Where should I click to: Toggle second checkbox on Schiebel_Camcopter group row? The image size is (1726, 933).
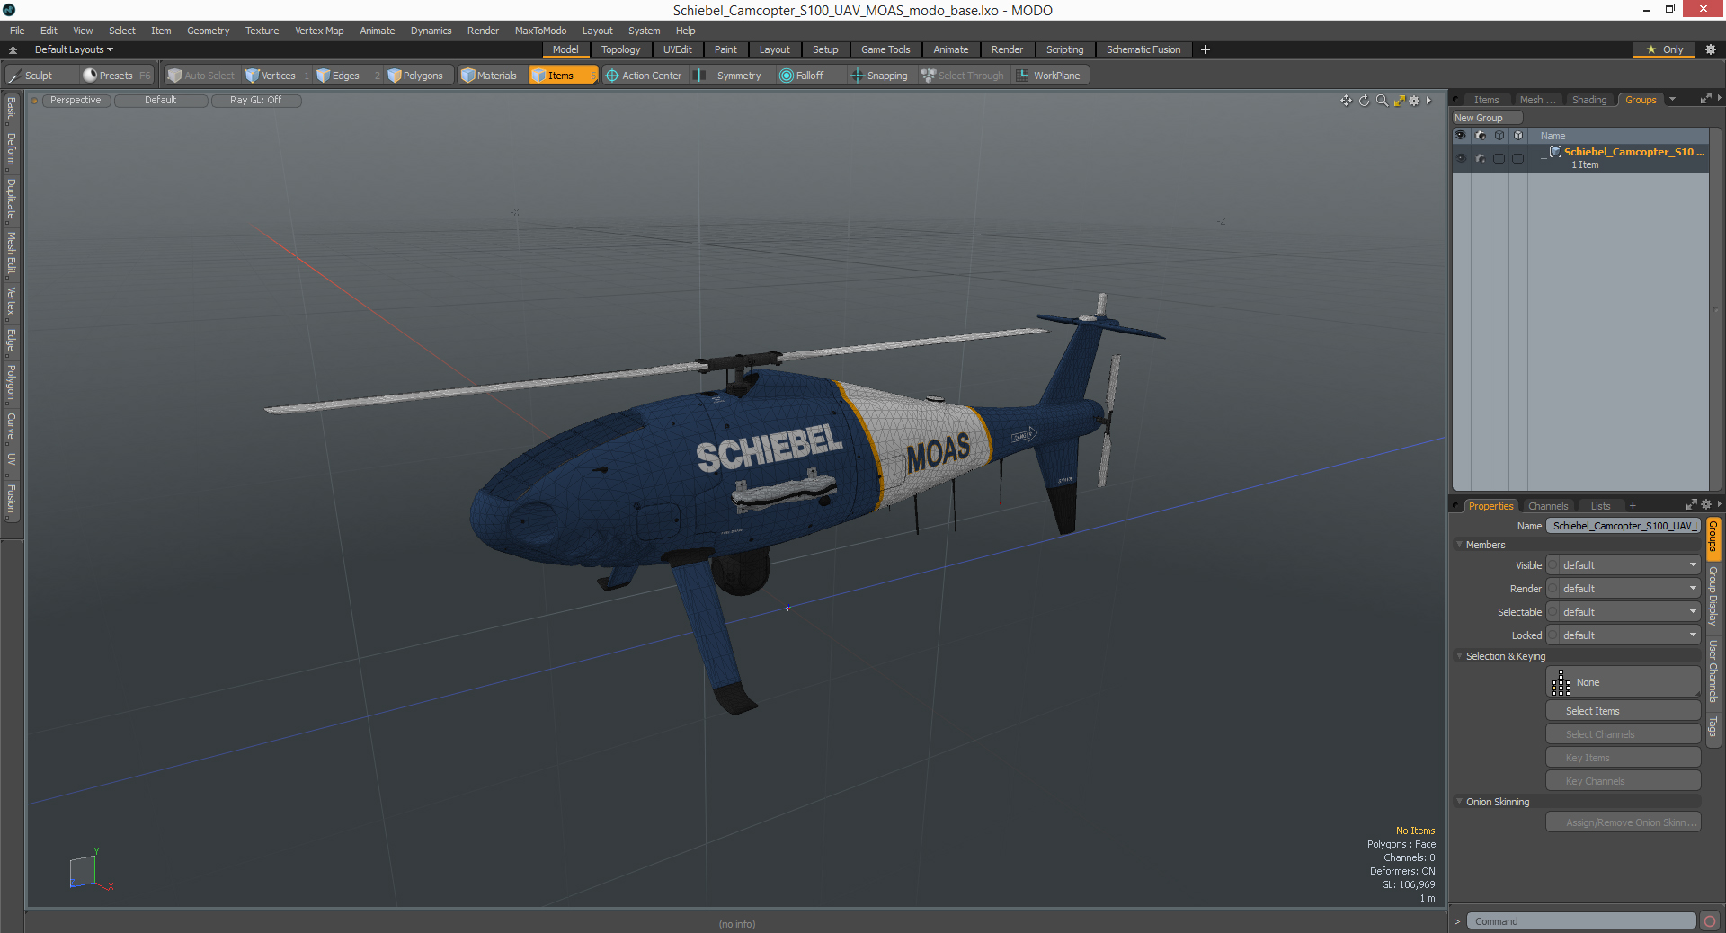pyautogui.click(x=1517, y=158)
